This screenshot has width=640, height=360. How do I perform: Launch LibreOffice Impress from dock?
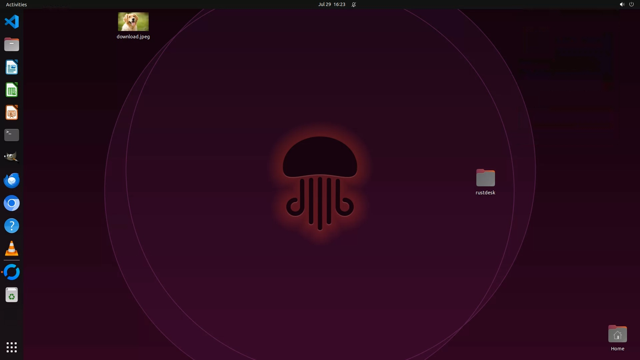click(12, 113)
